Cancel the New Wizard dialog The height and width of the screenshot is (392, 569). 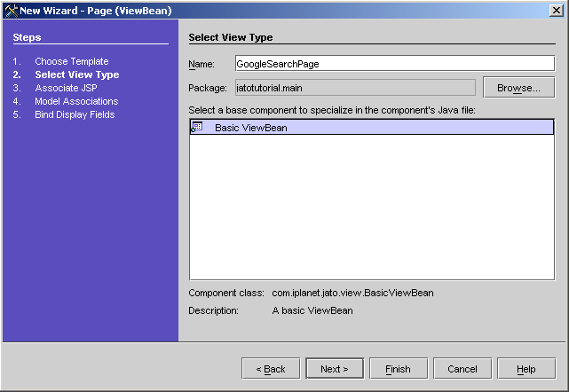click(x=462, y=369)
